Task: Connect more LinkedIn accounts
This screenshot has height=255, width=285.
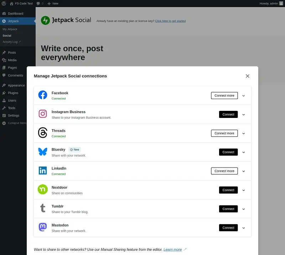Action: point(224,171)
